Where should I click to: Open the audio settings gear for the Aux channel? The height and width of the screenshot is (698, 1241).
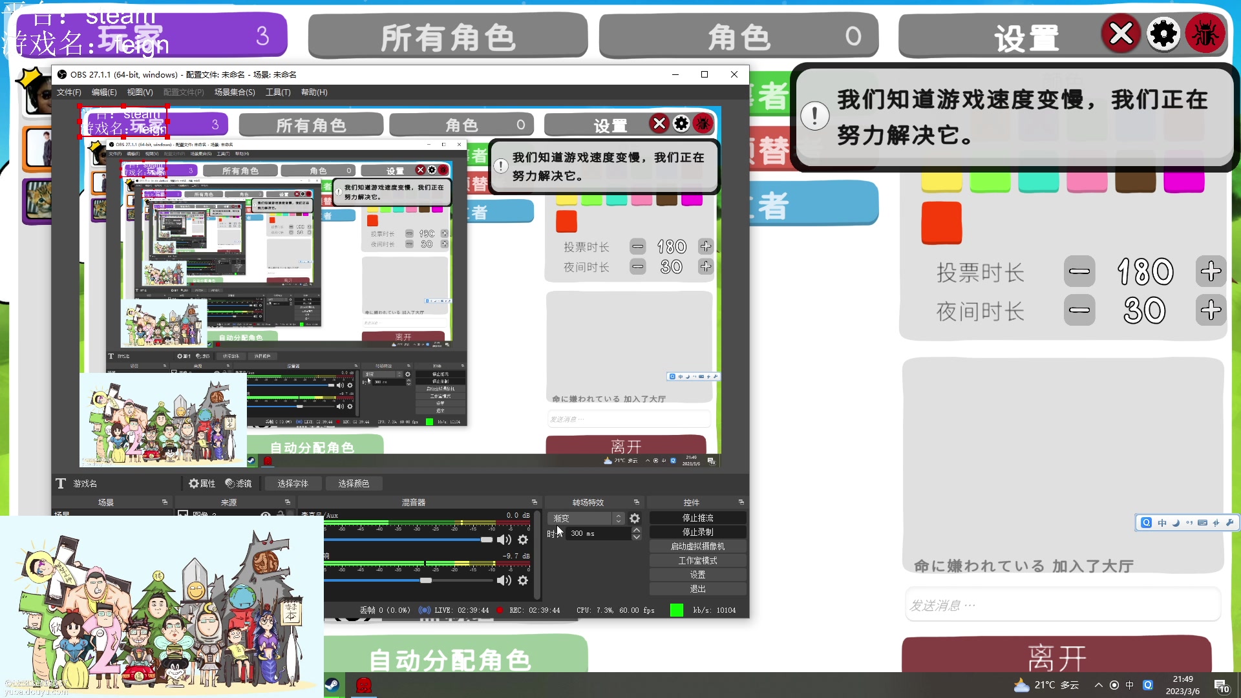[x=522, y=540]
